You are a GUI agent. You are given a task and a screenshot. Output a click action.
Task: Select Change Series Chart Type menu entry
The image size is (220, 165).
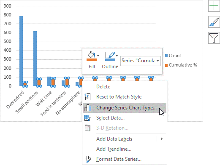pyautogui.click(x=125, y=108)
